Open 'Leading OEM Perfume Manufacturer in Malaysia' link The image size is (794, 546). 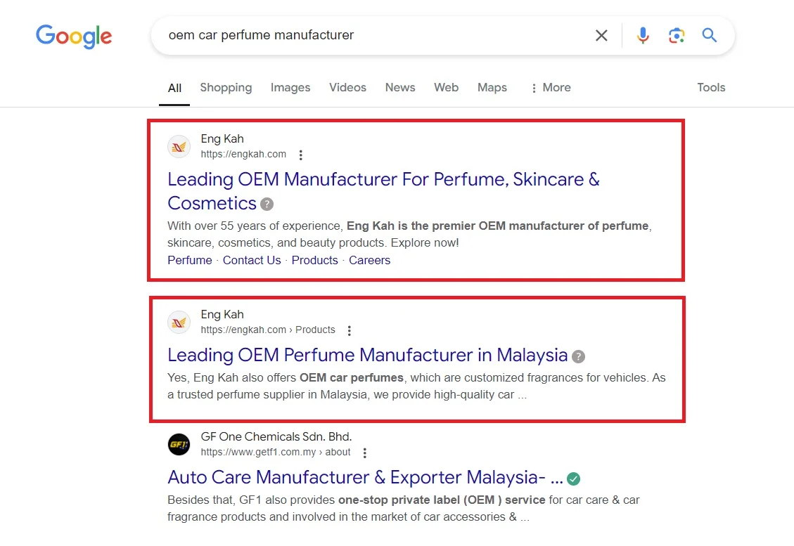click(367, 355)
